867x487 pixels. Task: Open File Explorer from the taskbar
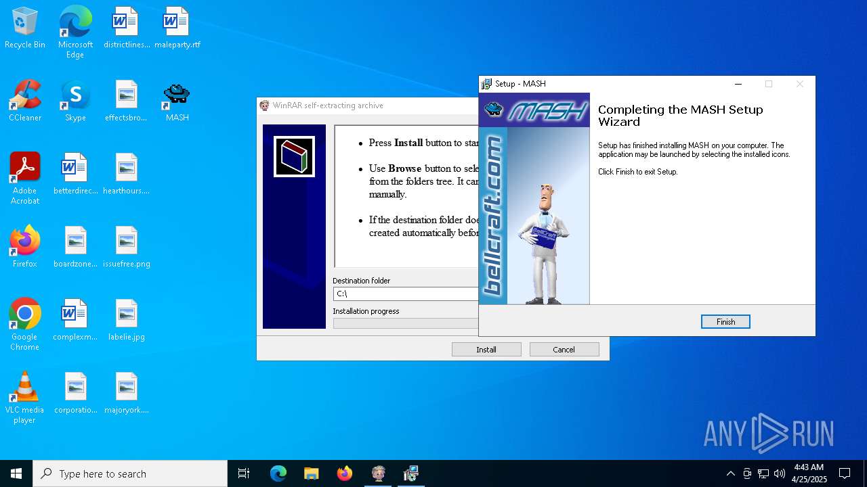pyautogui.click(x=312, y=473)
